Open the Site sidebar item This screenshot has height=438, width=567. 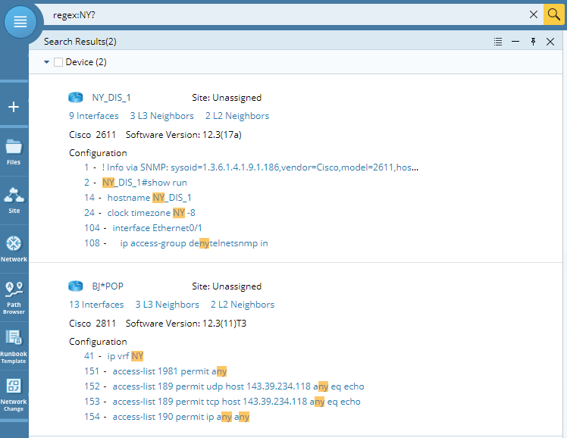[x=14, y=201]
